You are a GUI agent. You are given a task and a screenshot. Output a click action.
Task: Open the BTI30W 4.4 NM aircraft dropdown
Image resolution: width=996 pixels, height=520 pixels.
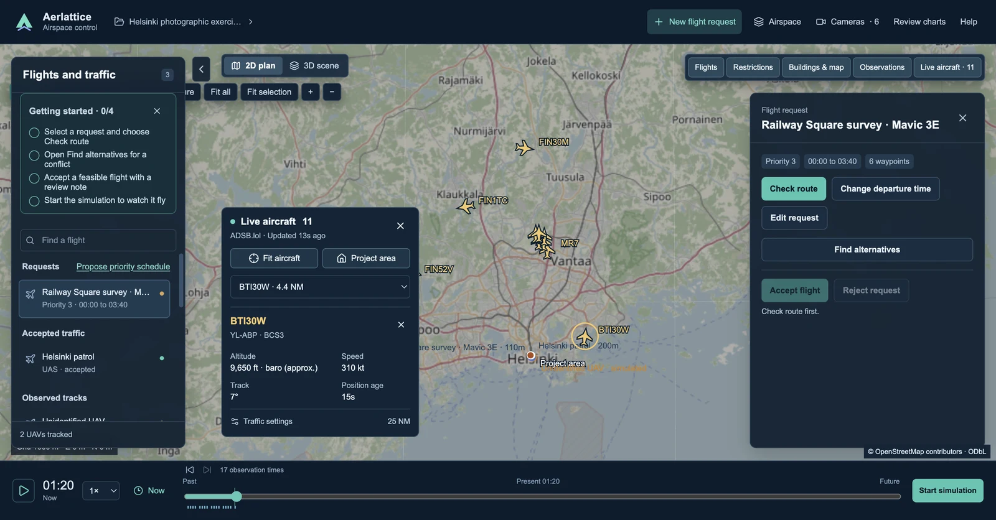point(320,287)
